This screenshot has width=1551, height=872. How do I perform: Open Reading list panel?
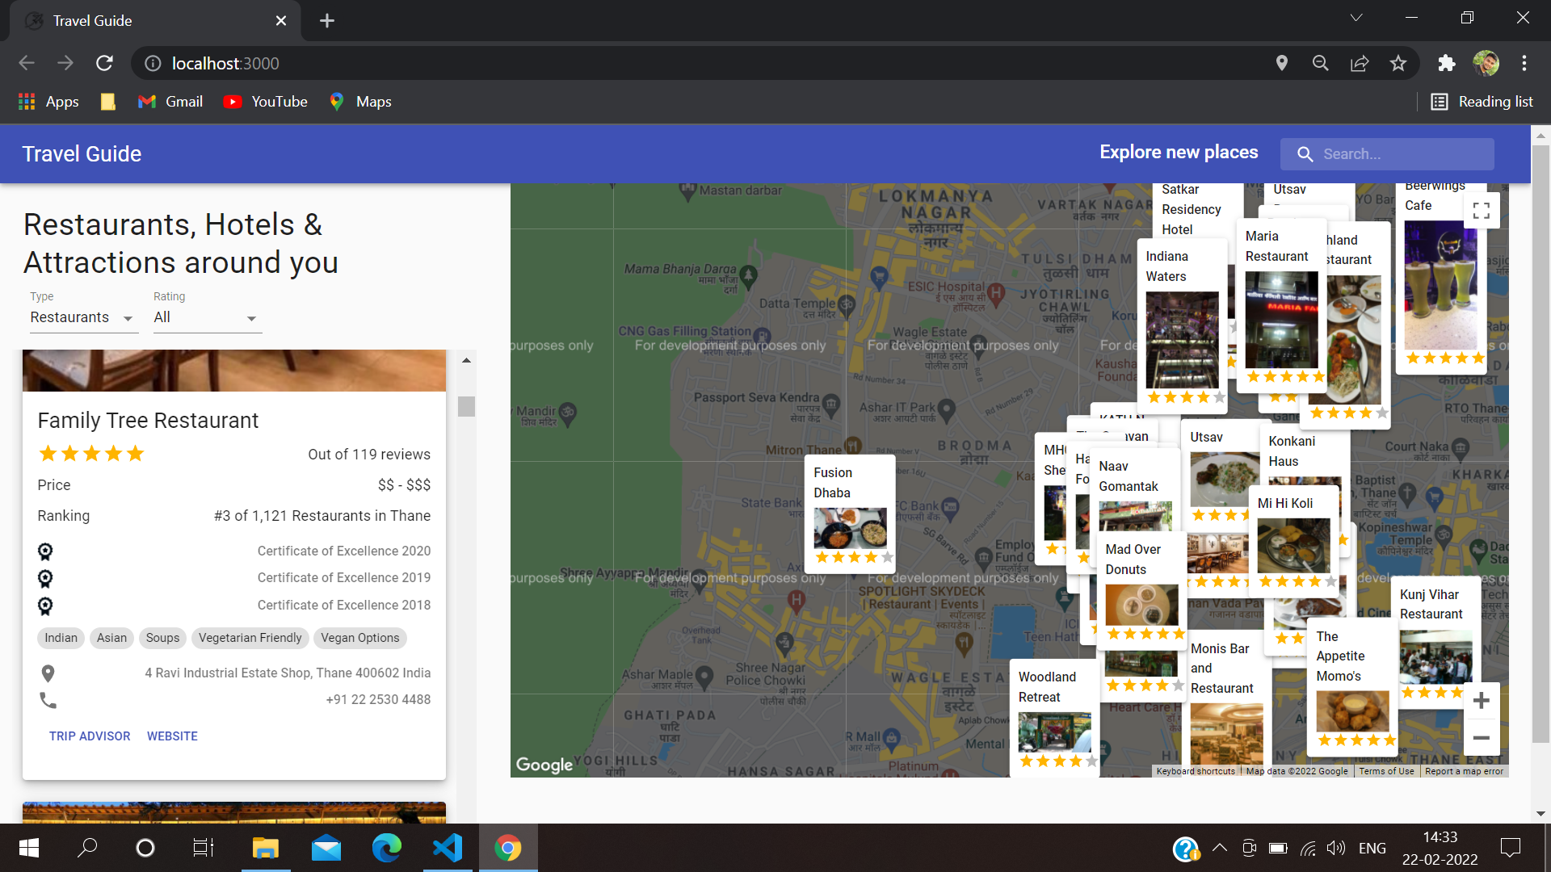(1482, 102)
